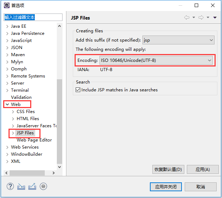Click the IANA UTF-8 value text

click(106, 70)
